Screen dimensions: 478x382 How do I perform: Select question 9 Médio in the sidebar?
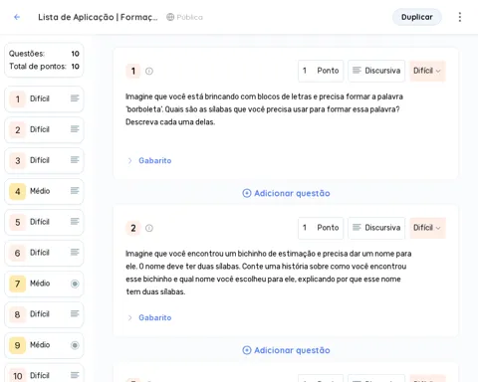(x=44, y=345)
